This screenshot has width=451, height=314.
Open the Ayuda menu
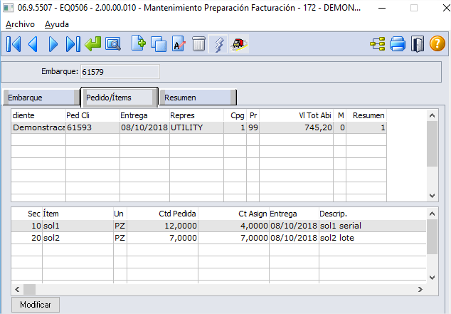57,24
